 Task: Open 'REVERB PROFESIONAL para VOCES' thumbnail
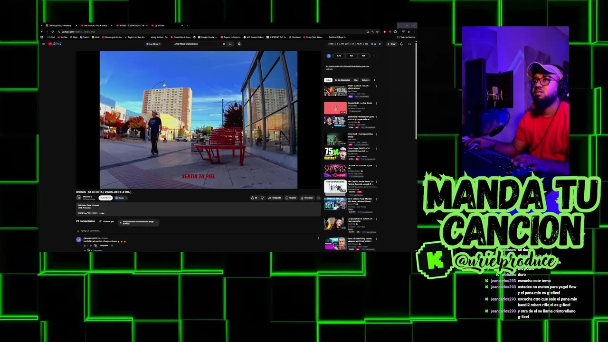click(335, 122)
